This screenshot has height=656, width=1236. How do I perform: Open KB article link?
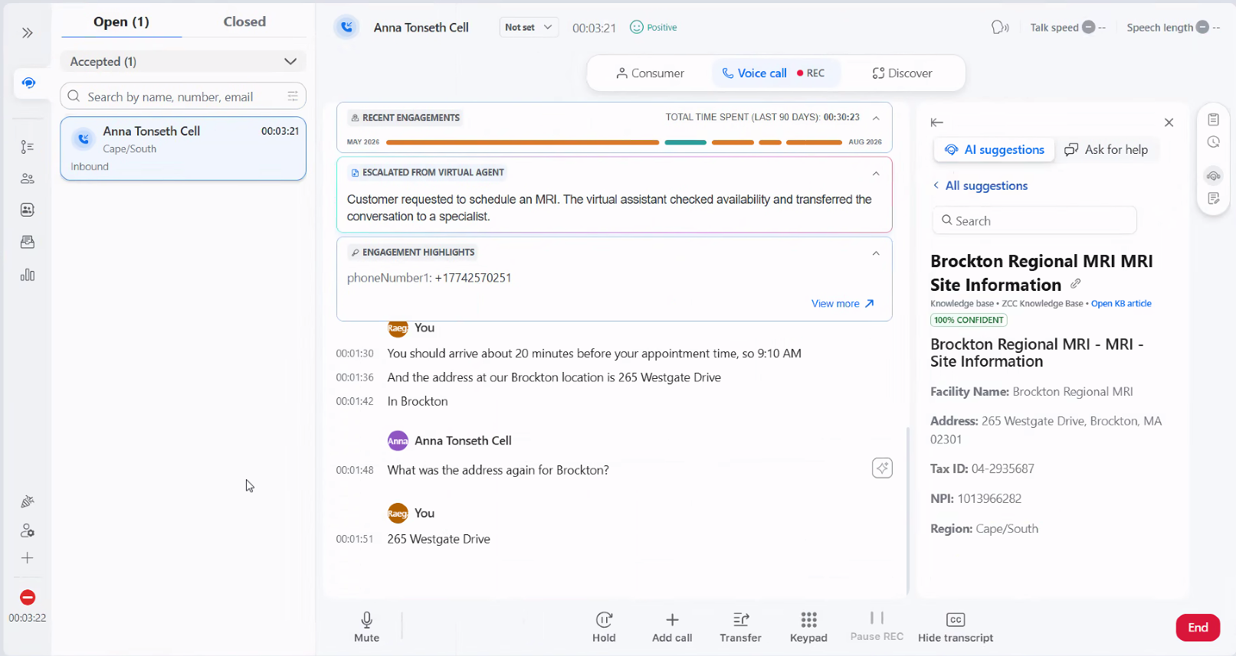coord(1121,304)
